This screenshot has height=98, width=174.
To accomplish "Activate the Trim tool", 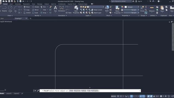I will coord(43,7).
